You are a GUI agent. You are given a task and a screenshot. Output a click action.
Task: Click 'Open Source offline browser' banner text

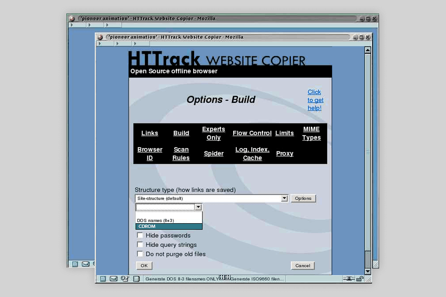[x=174, y=71]
